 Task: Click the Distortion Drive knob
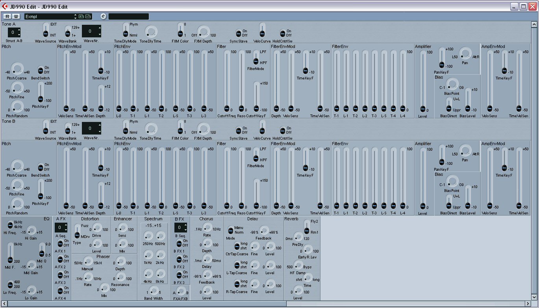pos(96,229)
